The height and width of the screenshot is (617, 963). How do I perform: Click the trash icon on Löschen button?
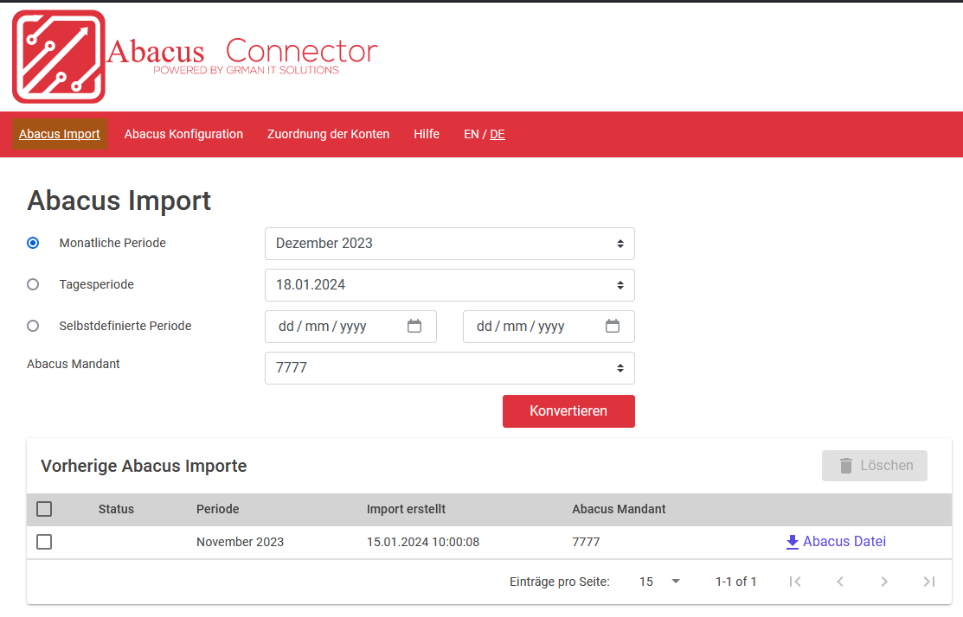coord(845,466)
